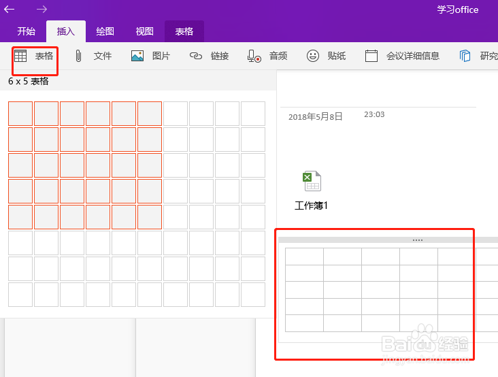Click the 23:03 time text

click(374, 114)
